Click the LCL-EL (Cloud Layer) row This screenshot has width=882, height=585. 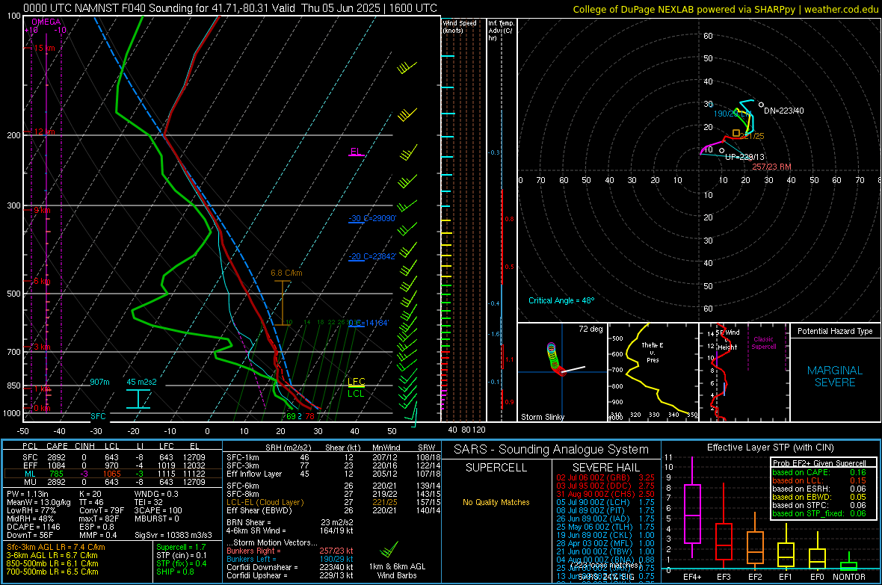point(334,502)
